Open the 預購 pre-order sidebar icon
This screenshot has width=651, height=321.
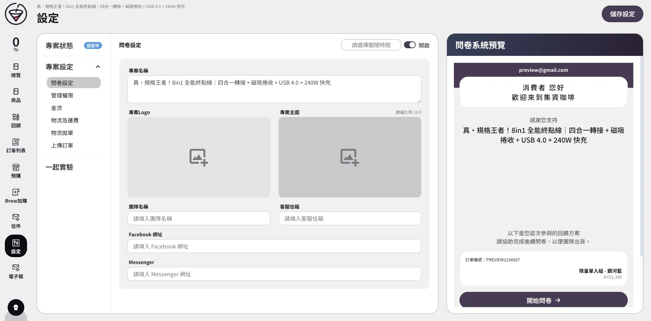16,171
